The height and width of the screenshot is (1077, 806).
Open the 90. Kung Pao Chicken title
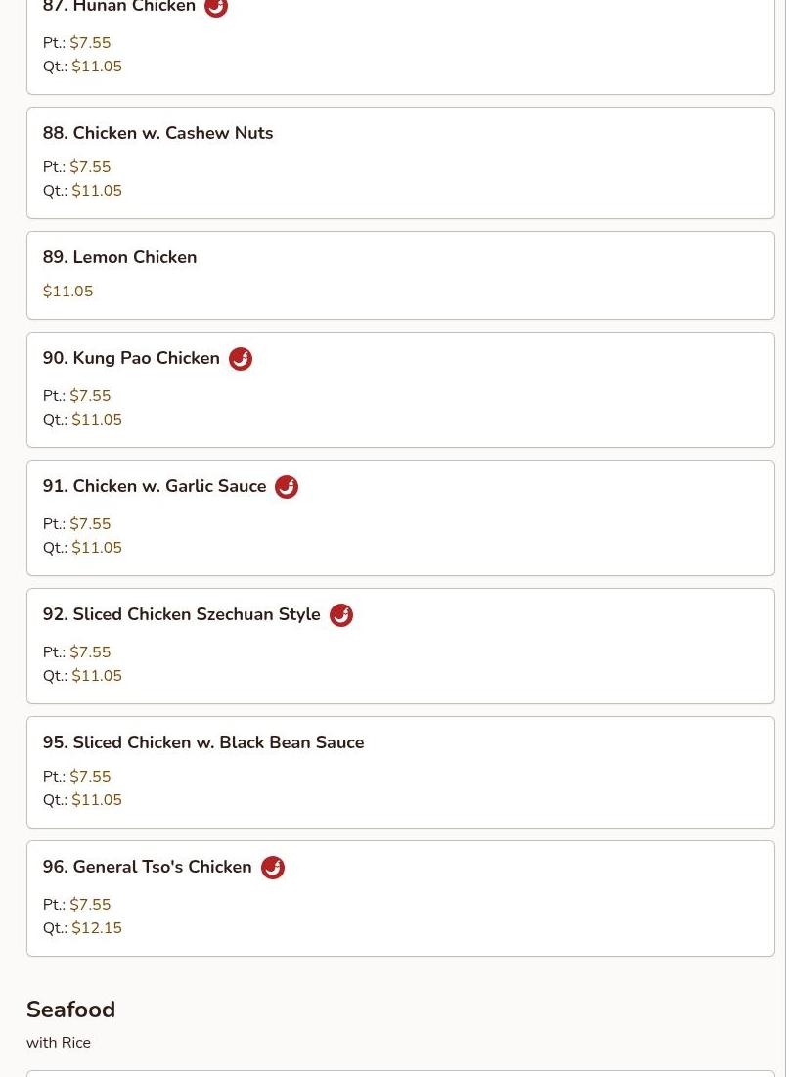pos(131,358)
